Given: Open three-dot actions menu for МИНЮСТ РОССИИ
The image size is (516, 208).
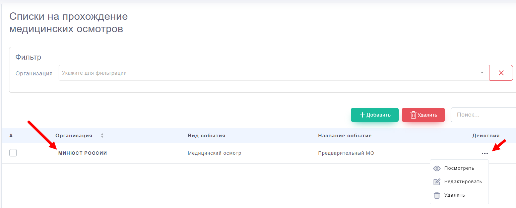Looking at the screenshot, I should click(485, 153).
